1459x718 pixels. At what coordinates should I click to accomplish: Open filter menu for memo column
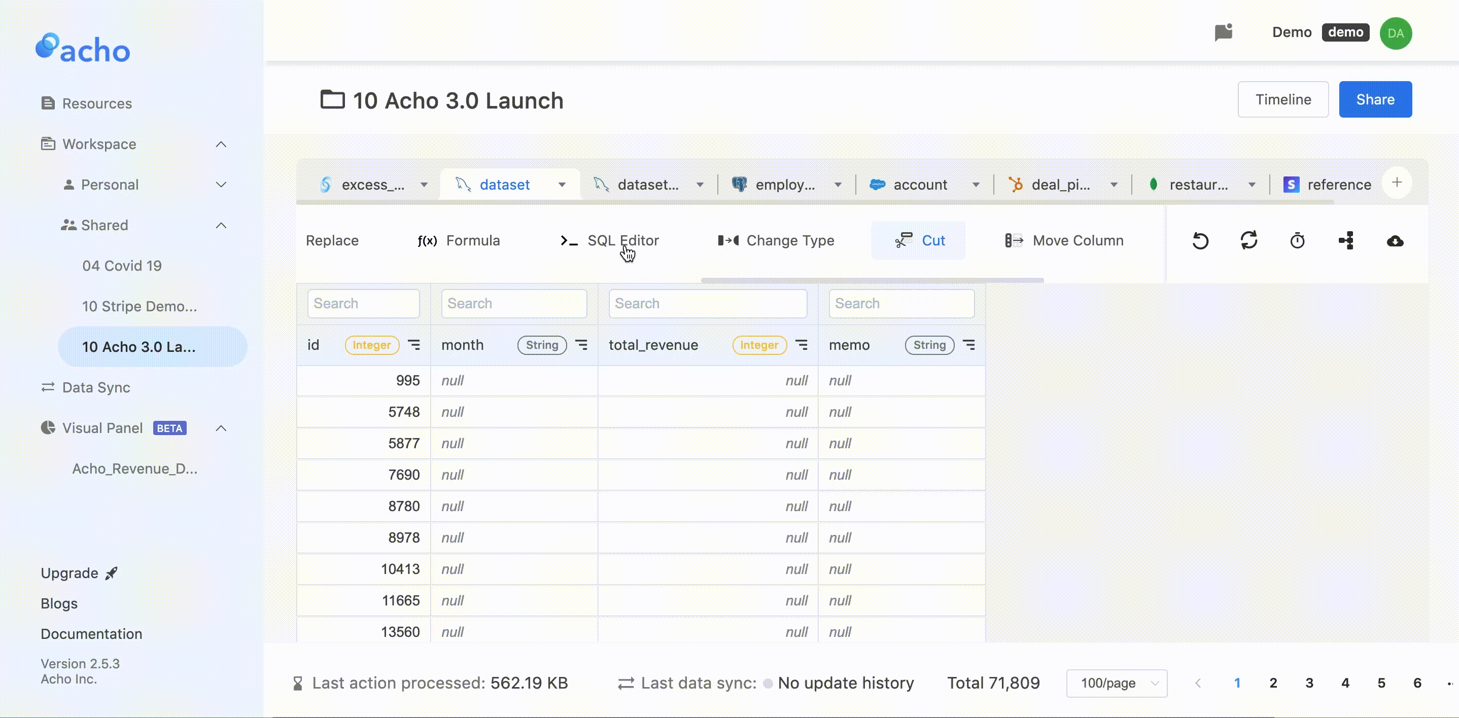tap(969, 345)
